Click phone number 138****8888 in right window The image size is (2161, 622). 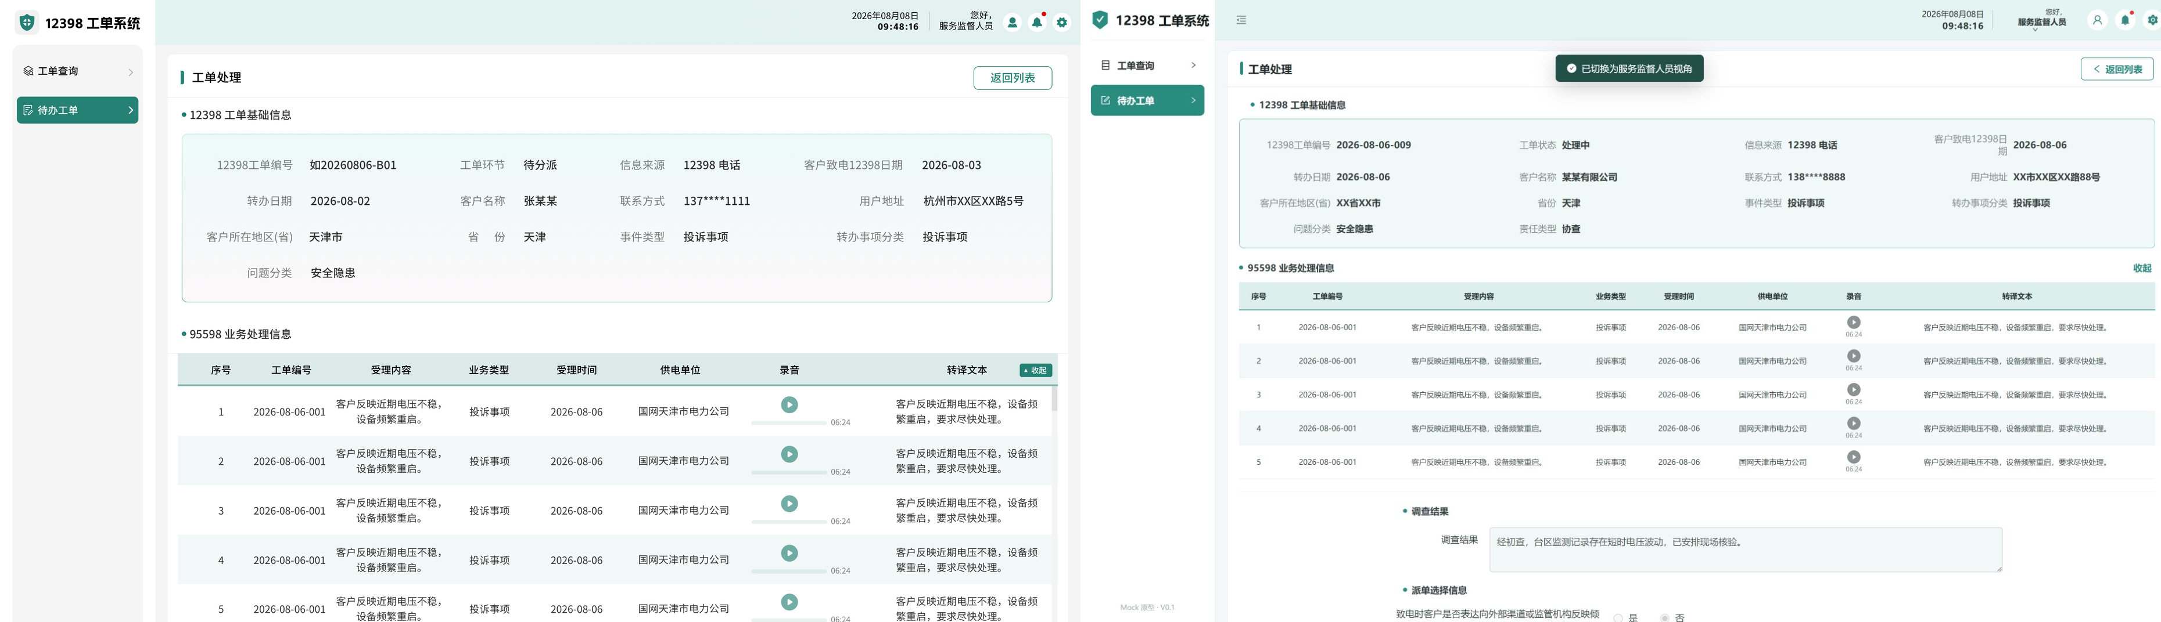(x=1816, y=177)
